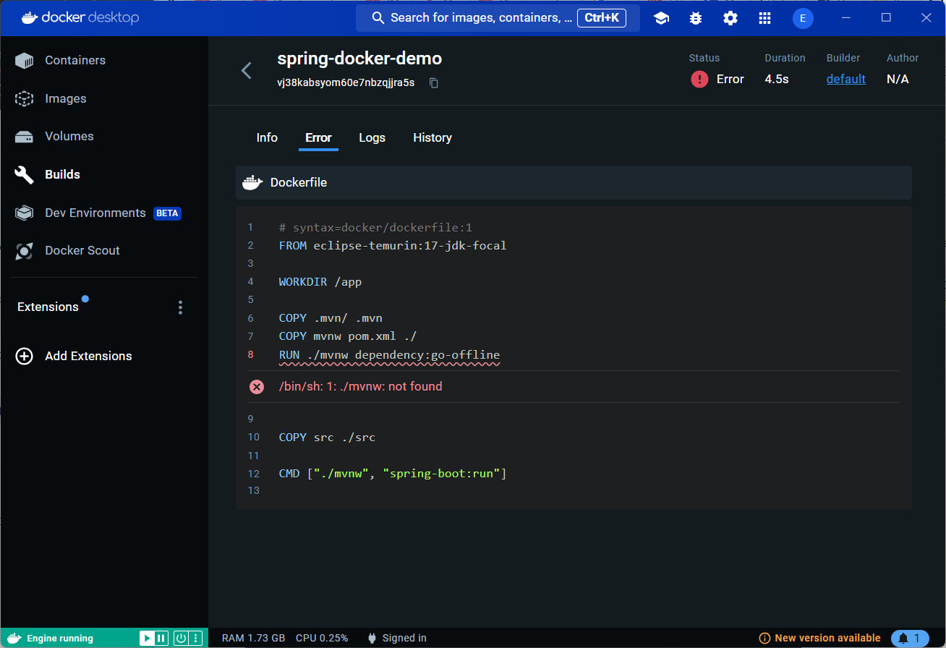
Task: Open engine more options three-dot menu
Action: pos(195,638)
